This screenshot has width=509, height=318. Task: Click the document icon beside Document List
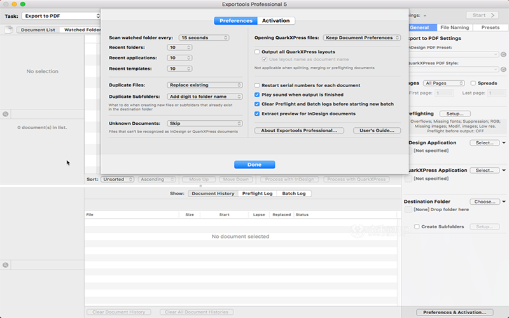click(9, 29)
